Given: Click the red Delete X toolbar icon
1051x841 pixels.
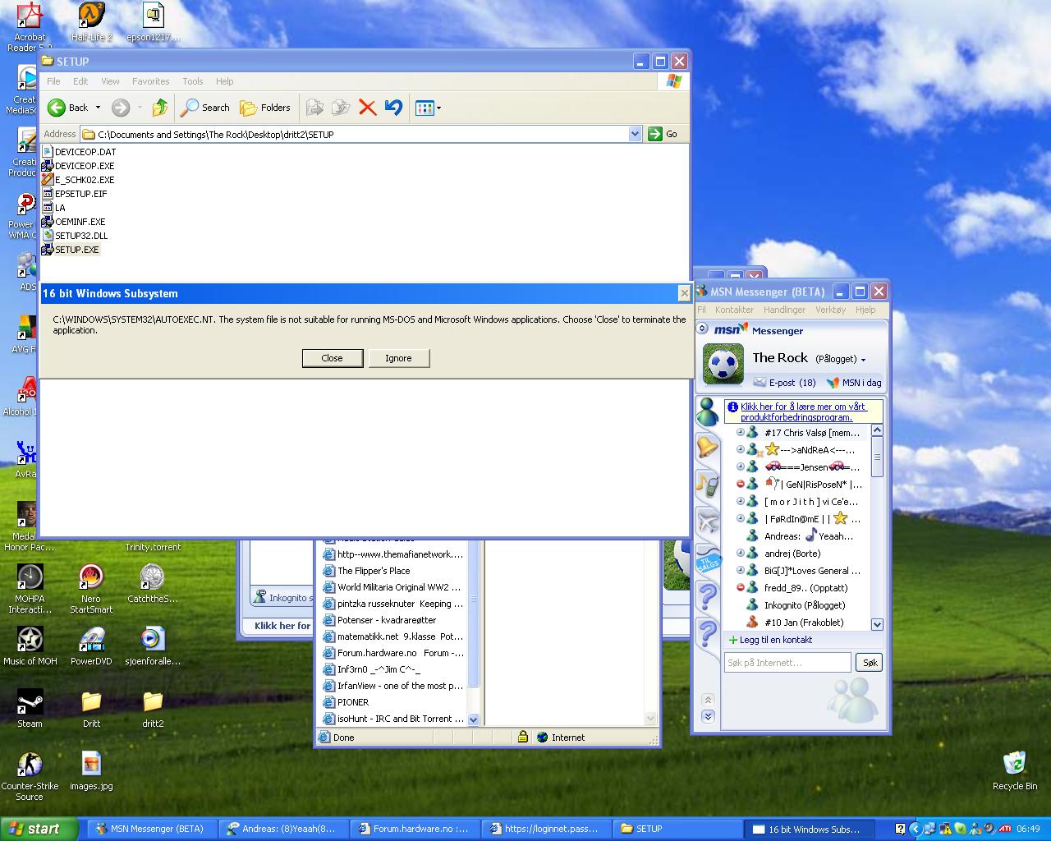Looking at the screenshot, I should click(x=367, y=108).
